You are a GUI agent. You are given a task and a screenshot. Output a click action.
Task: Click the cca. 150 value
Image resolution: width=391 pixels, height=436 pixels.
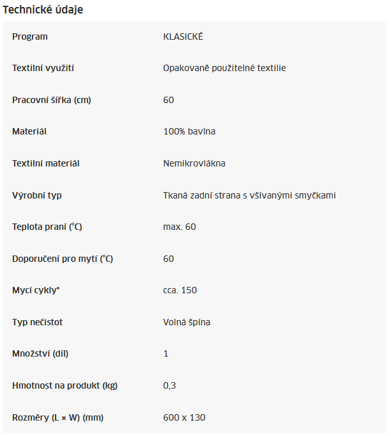(x=180, y=290)
